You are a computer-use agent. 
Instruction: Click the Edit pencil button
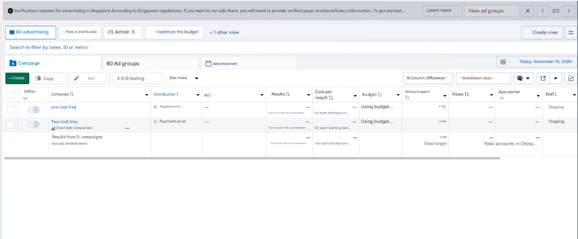coord(88,78)
